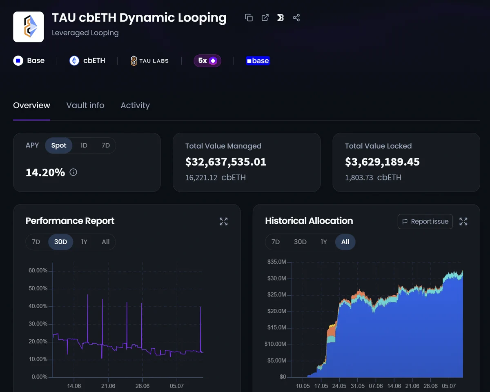Expand Historical Allocation to fullscreen
Screen dimensions: 490x392
pyautogui.click(x=463, y=221)
